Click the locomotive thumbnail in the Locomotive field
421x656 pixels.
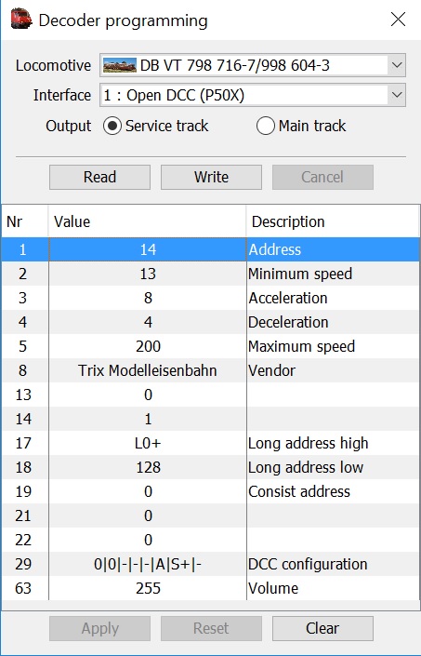(x=120, y=65)
